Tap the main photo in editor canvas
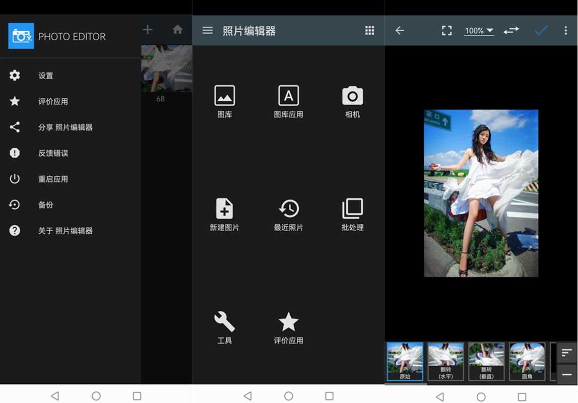The height and width of the screenshot is (403, 578). coord(481,193)
